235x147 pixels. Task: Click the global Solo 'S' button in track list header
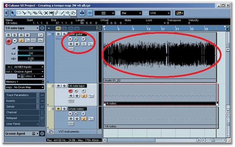point(64,28)
